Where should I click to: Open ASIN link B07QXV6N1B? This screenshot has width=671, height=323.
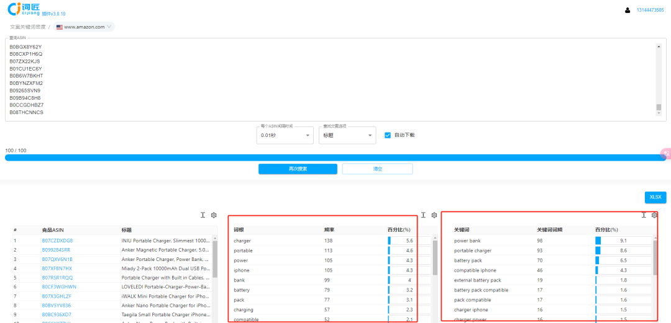click(x=57, y=259)
